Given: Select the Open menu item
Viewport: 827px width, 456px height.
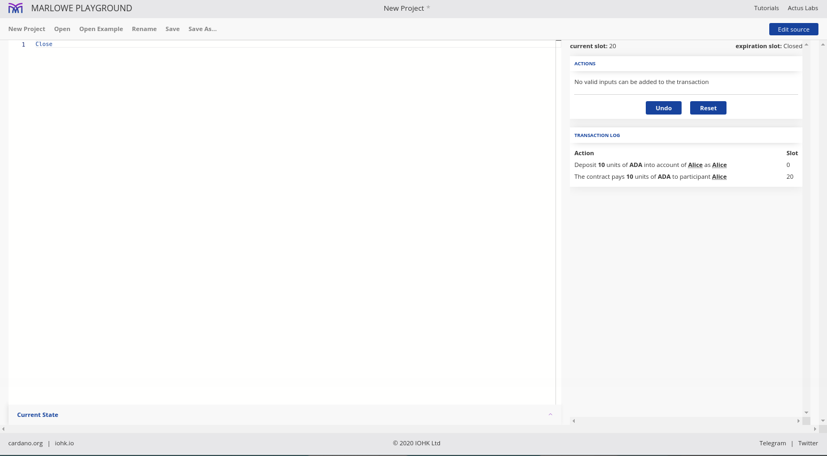Looking at the screenshot, I should 62,29.
